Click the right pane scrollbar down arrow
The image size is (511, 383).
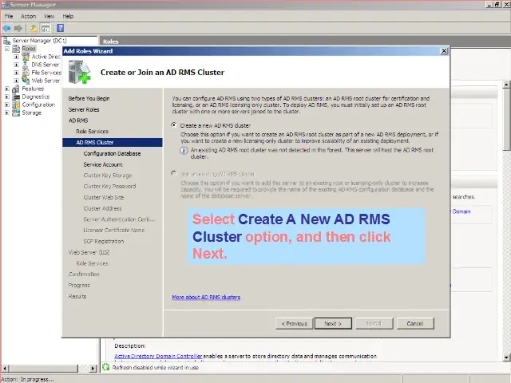point(506,357)
